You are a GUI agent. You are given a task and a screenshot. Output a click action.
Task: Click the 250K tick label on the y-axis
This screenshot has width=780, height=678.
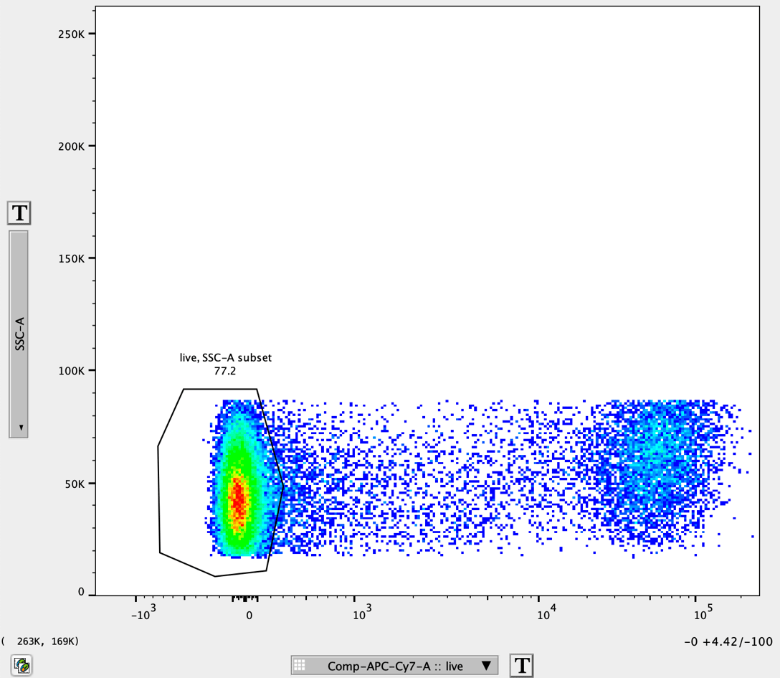[71, 32]
